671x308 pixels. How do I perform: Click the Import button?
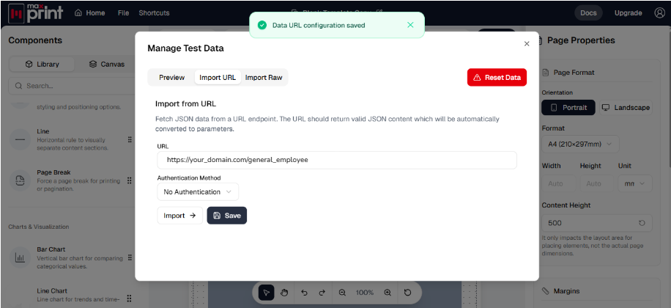pos(179,216)
